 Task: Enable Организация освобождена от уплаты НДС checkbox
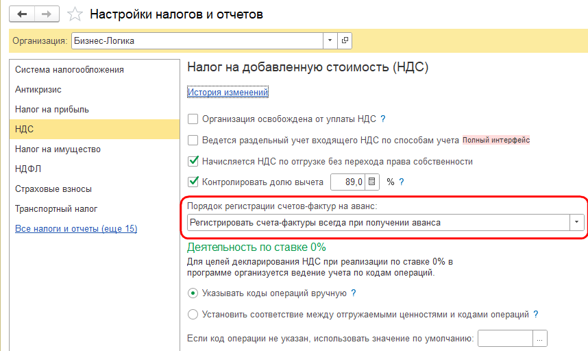click(193, 119)
